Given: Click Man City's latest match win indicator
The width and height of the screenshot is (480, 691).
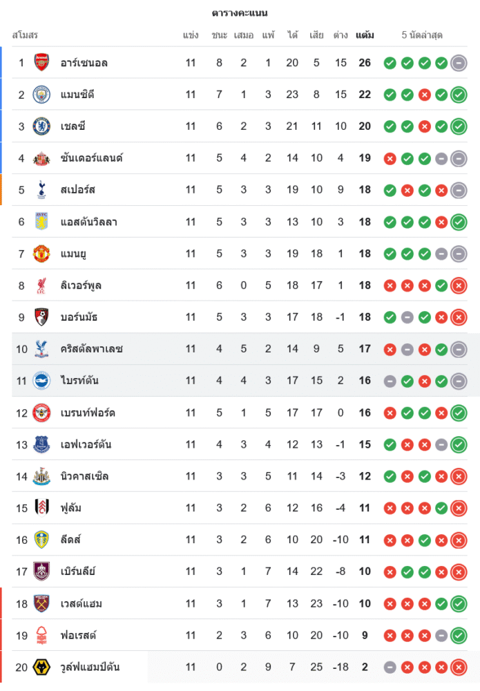Looking at the screenshot, I should pyautogui.click(x=459, y=95).
